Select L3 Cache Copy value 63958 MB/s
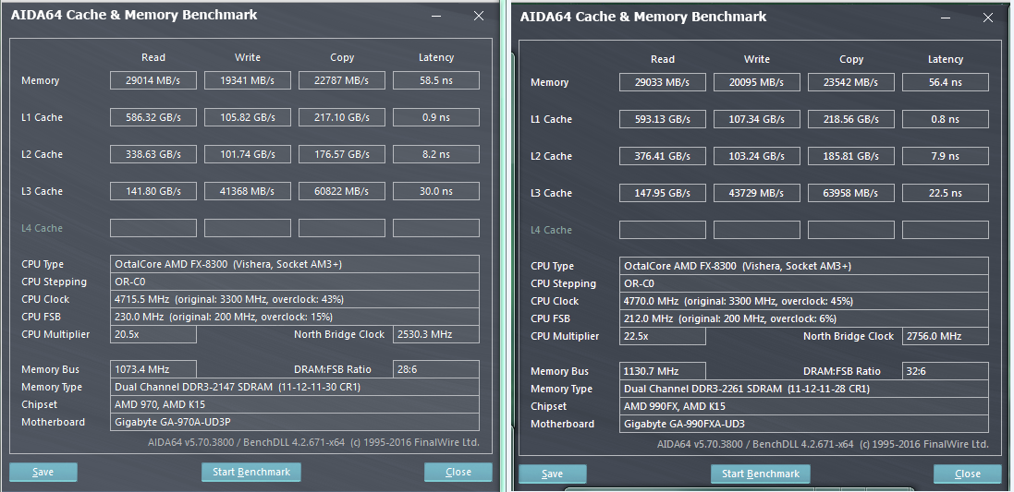 (851, 193)
